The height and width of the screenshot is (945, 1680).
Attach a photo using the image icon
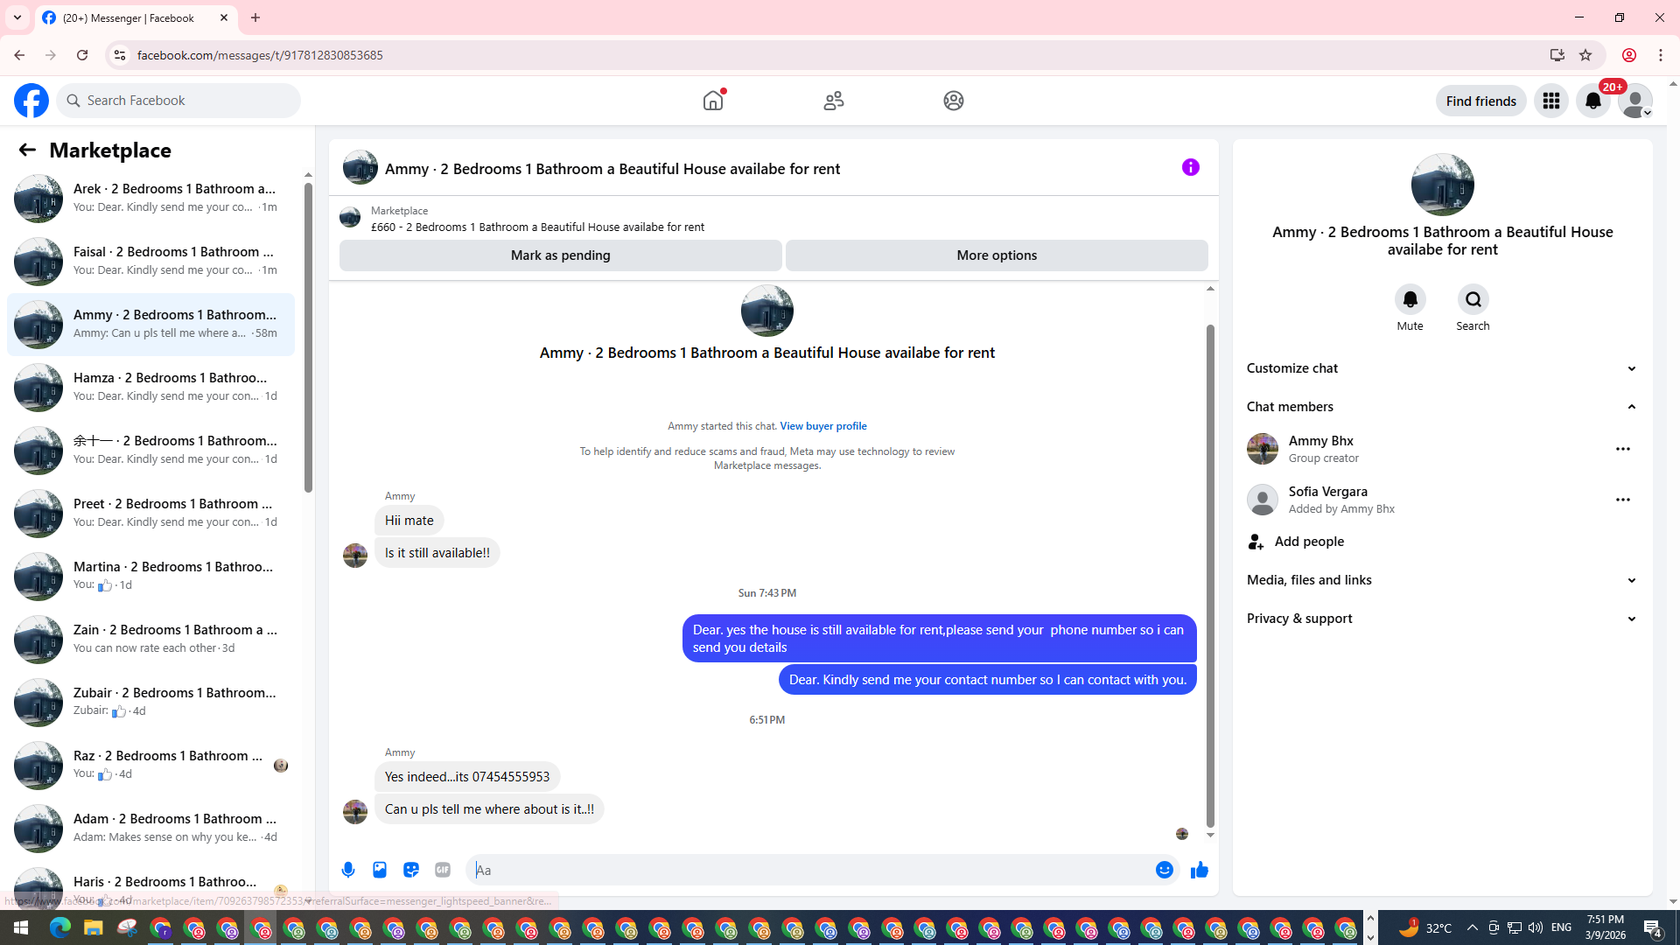pos(380,870)
